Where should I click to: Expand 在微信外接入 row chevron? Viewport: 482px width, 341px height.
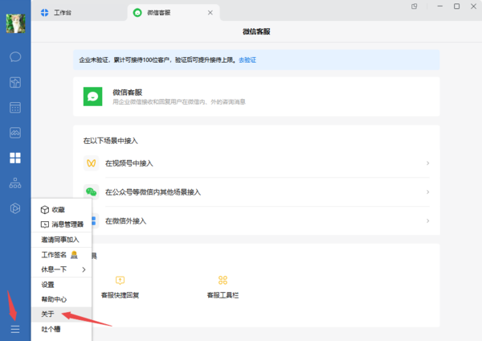[x=427, y=220]
